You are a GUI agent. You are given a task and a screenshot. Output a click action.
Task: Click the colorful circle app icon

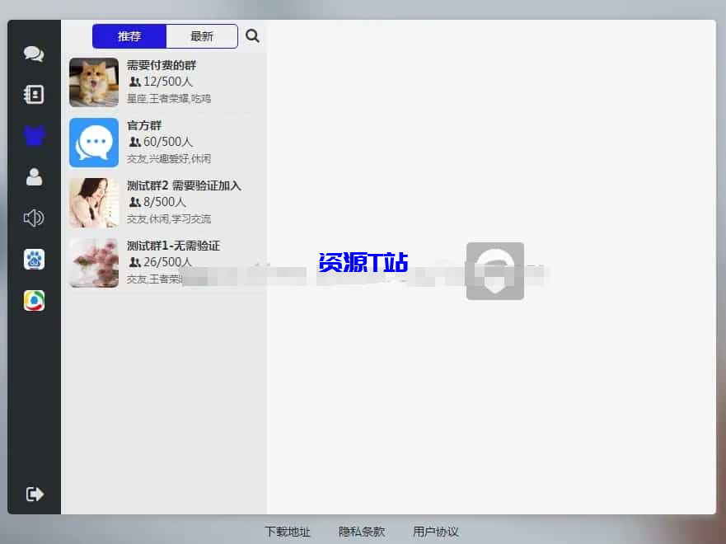click(33, 300)
